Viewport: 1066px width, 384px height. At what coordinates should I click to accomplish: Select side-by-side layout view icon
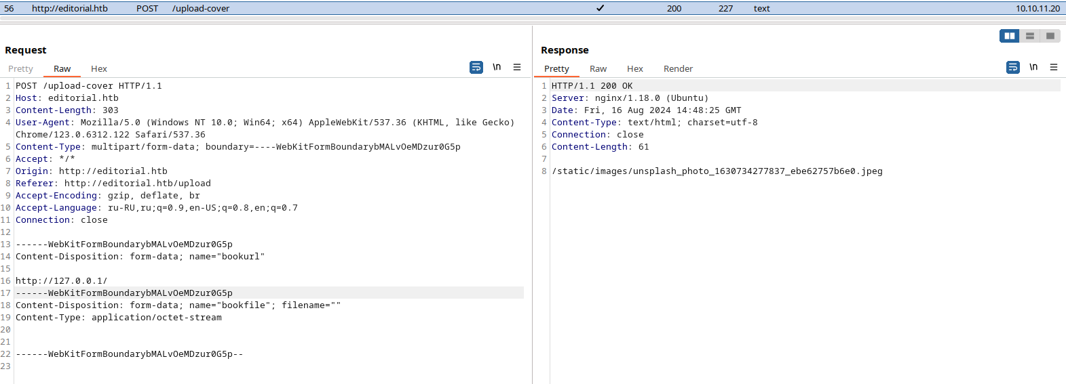pos(1010,36)
